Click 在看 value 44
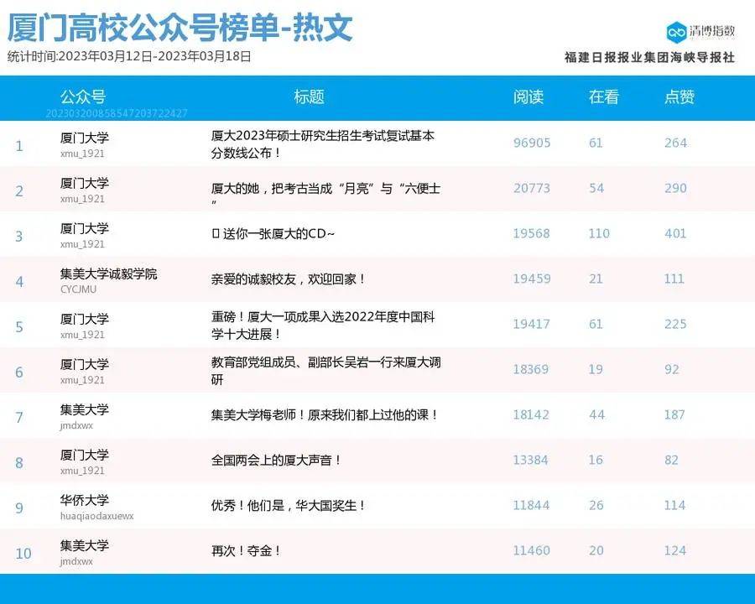 pyautogui.click(x=596, y=414)
